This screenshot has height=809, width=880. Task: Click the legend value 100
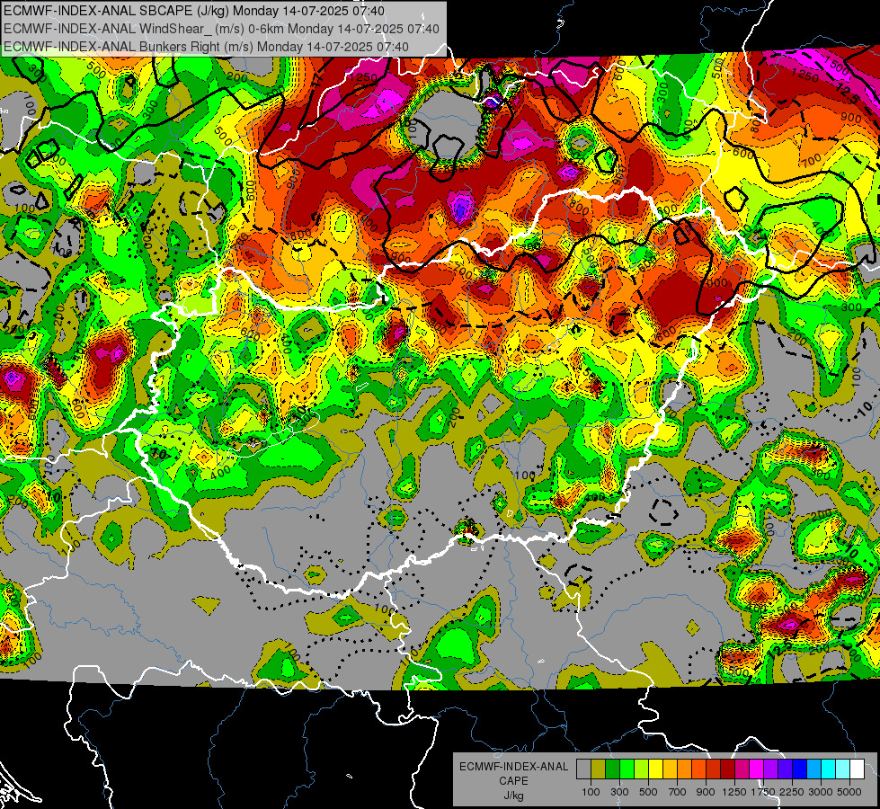[x=591, y=792]
